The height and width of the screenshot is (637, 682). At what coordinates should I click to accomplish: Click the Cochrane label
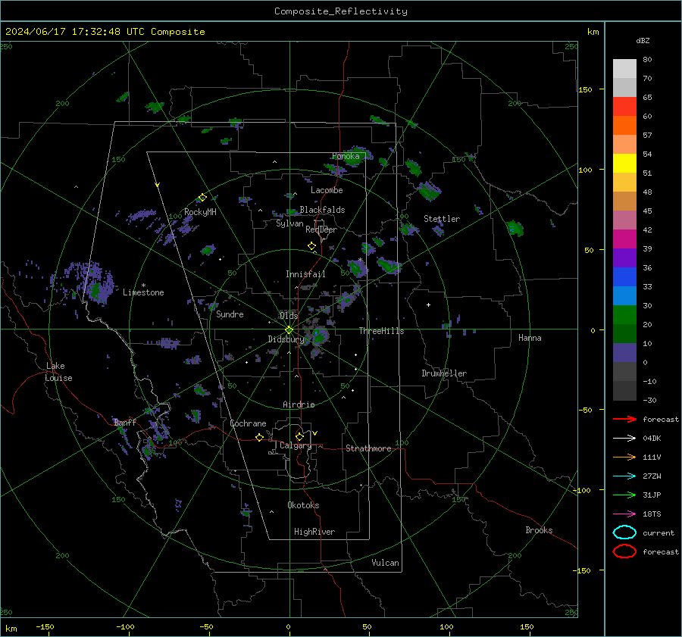coord(248,423)
